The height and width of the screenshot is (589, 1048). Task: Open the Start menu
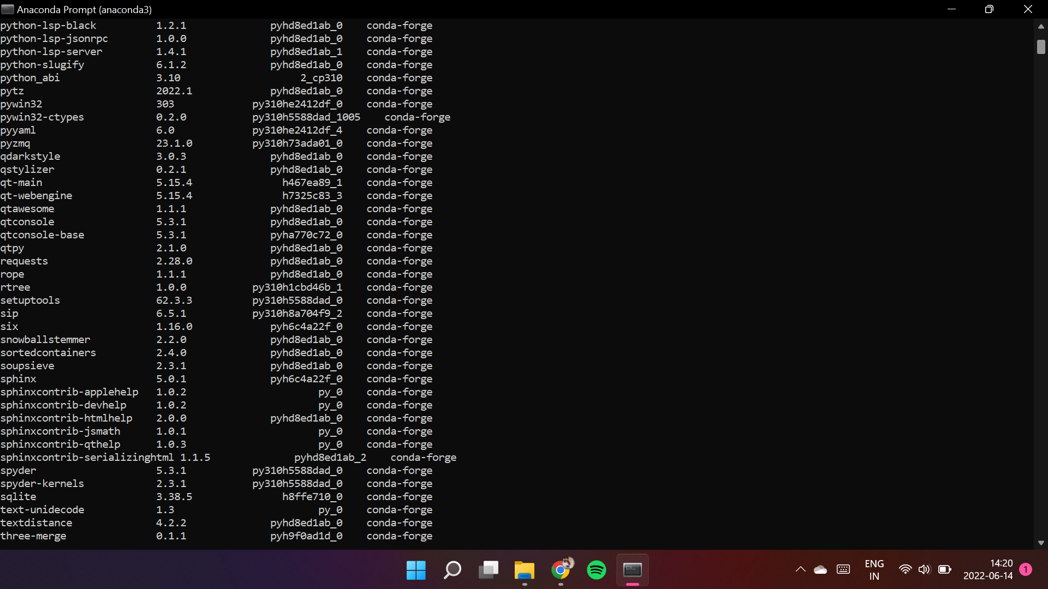click(416, 569)
